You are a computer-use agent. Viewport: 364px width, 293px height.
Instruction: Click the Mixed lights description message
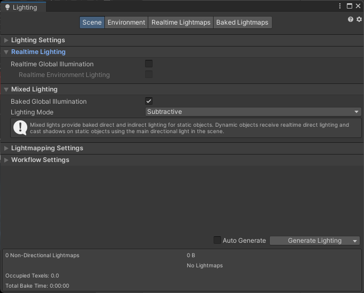tap(189, 128)
